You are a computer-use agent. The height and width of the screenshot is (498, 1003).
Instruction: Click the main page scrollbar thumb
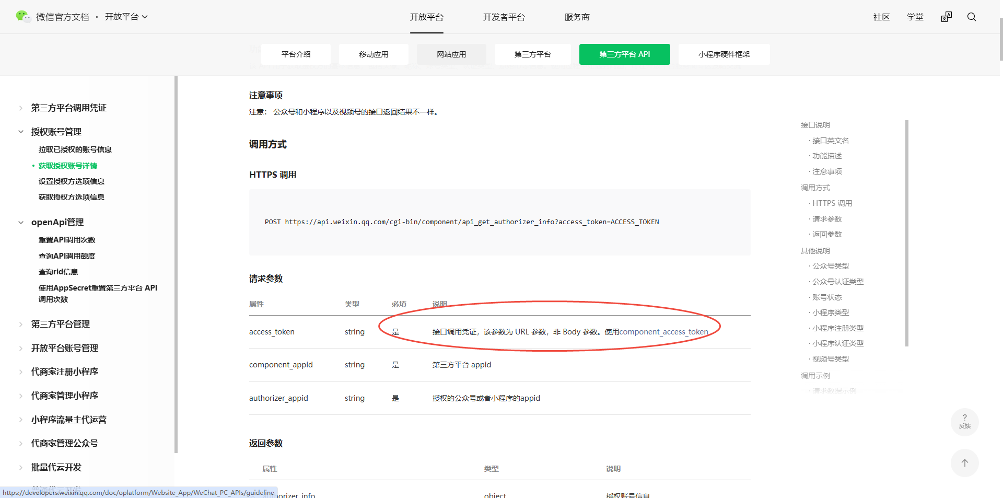click(1001, 39)
